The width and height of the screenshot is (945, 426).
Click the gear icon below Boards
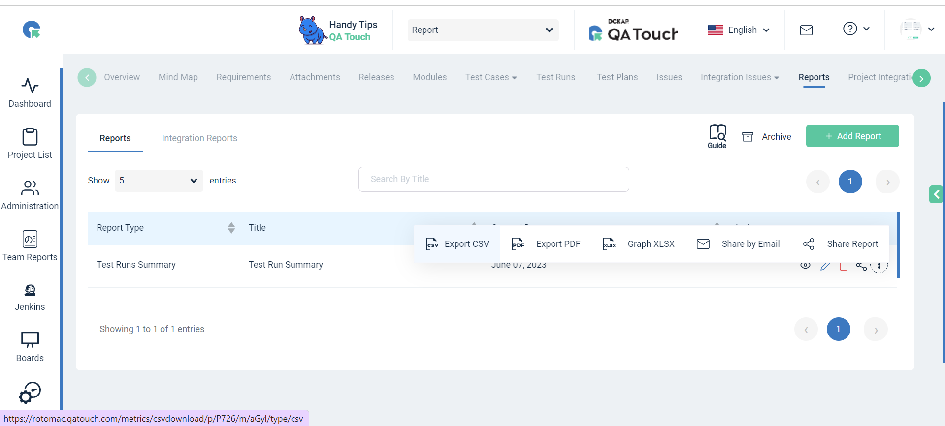point(30,393)
